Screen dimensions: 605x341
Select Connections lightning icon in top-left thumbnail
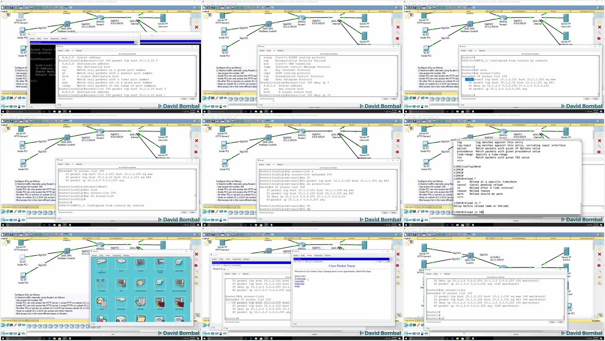tap(15, 98)
